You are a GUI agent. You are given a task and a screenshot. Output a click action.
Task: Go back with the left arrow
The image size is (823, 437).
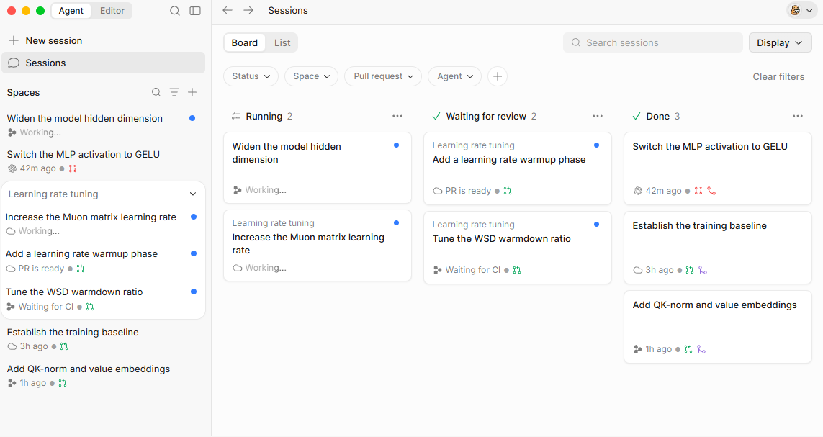[228, 11]
